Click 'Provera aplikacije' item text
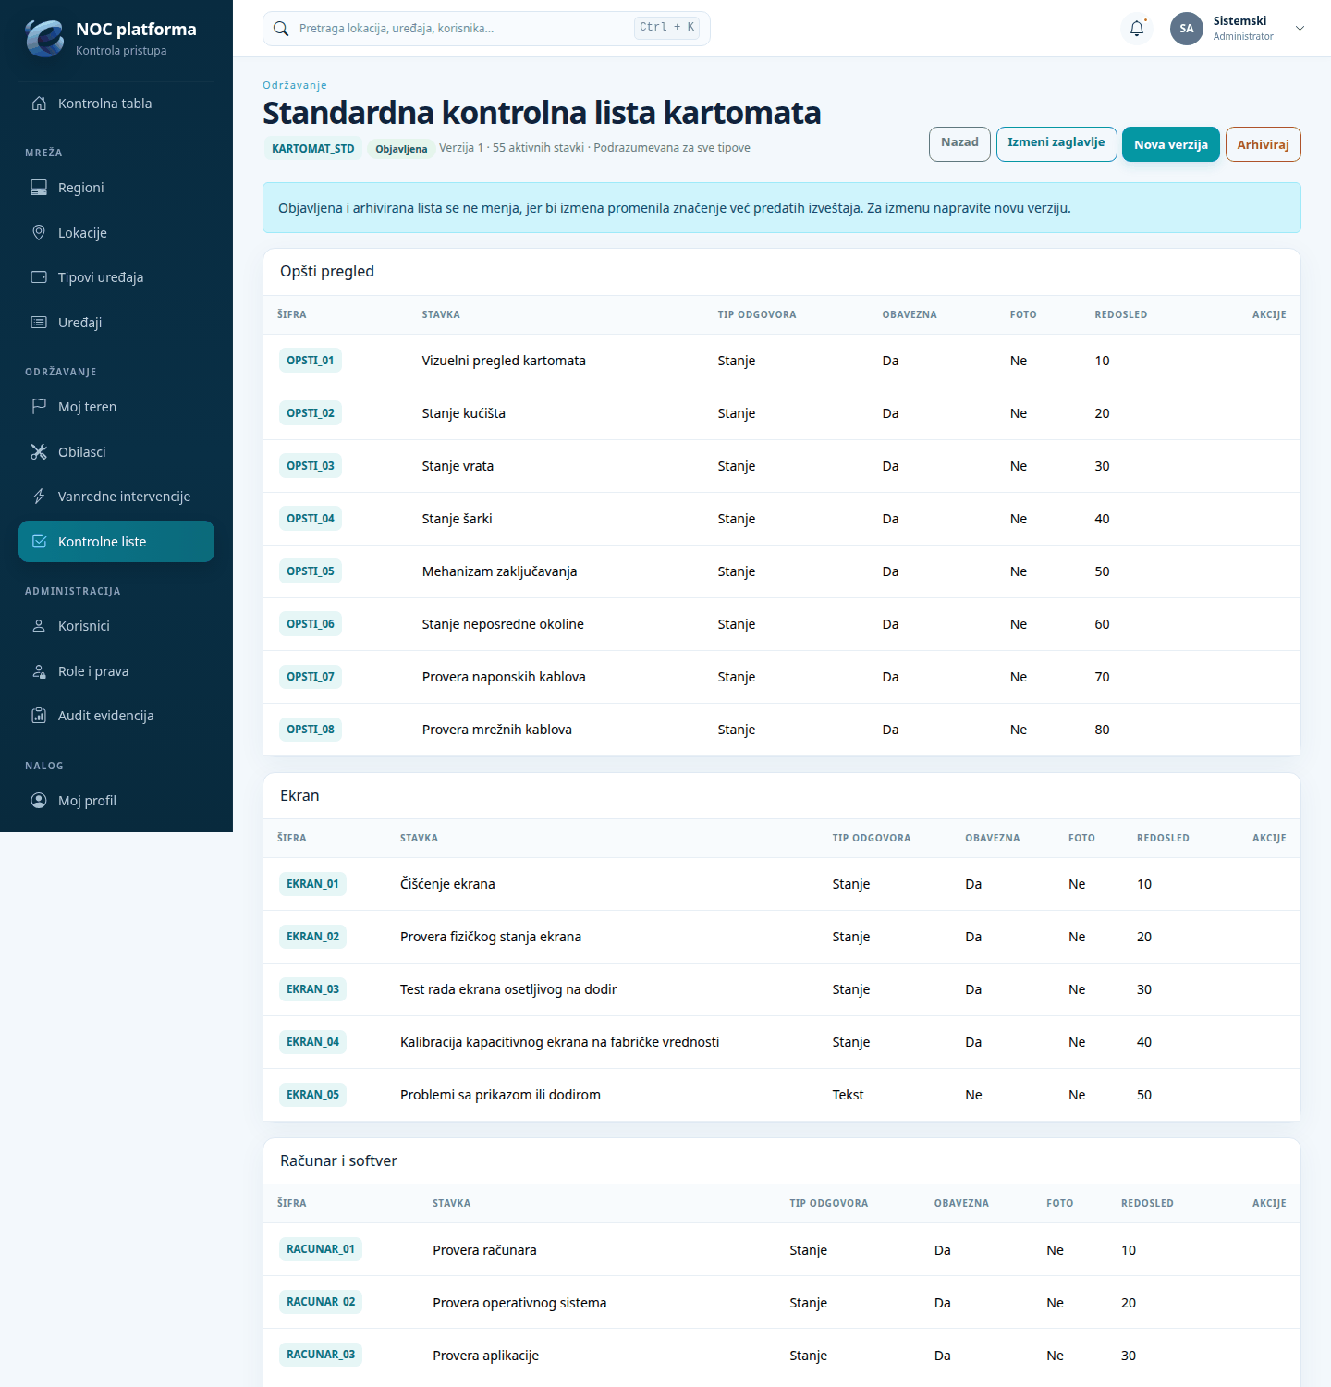 tap(486, 1356)
